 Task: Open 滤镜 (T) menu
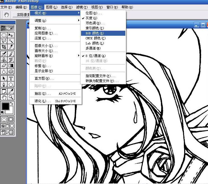[x=82, y=7]
